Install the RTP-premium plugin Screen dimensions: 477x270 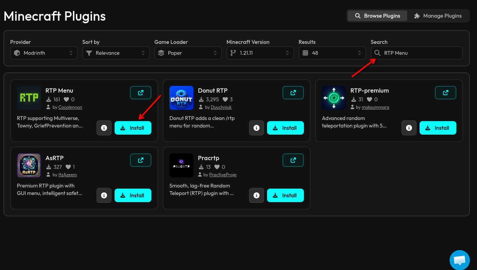click(438, 128)
